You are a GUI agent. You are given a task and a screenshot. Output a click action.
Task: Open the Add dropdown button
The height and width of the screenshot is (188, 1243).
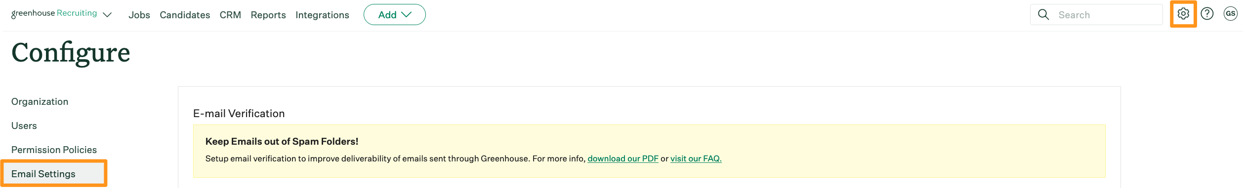394,15
